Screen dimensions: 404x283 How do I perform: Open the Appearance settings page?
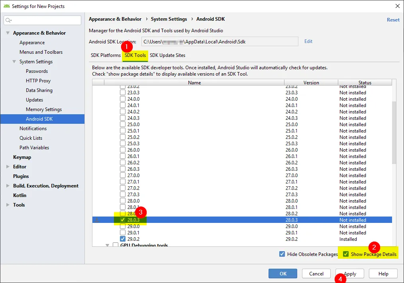[x=32, y=43]
